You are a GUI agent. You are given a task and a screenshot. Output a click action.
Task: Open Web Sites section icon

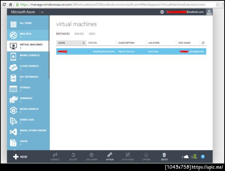(x=13, y=35)
